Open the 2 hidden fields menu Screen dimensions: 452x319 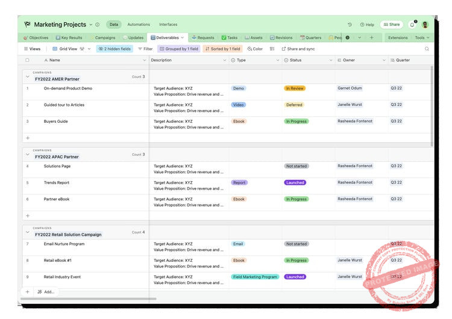point(115,49)
